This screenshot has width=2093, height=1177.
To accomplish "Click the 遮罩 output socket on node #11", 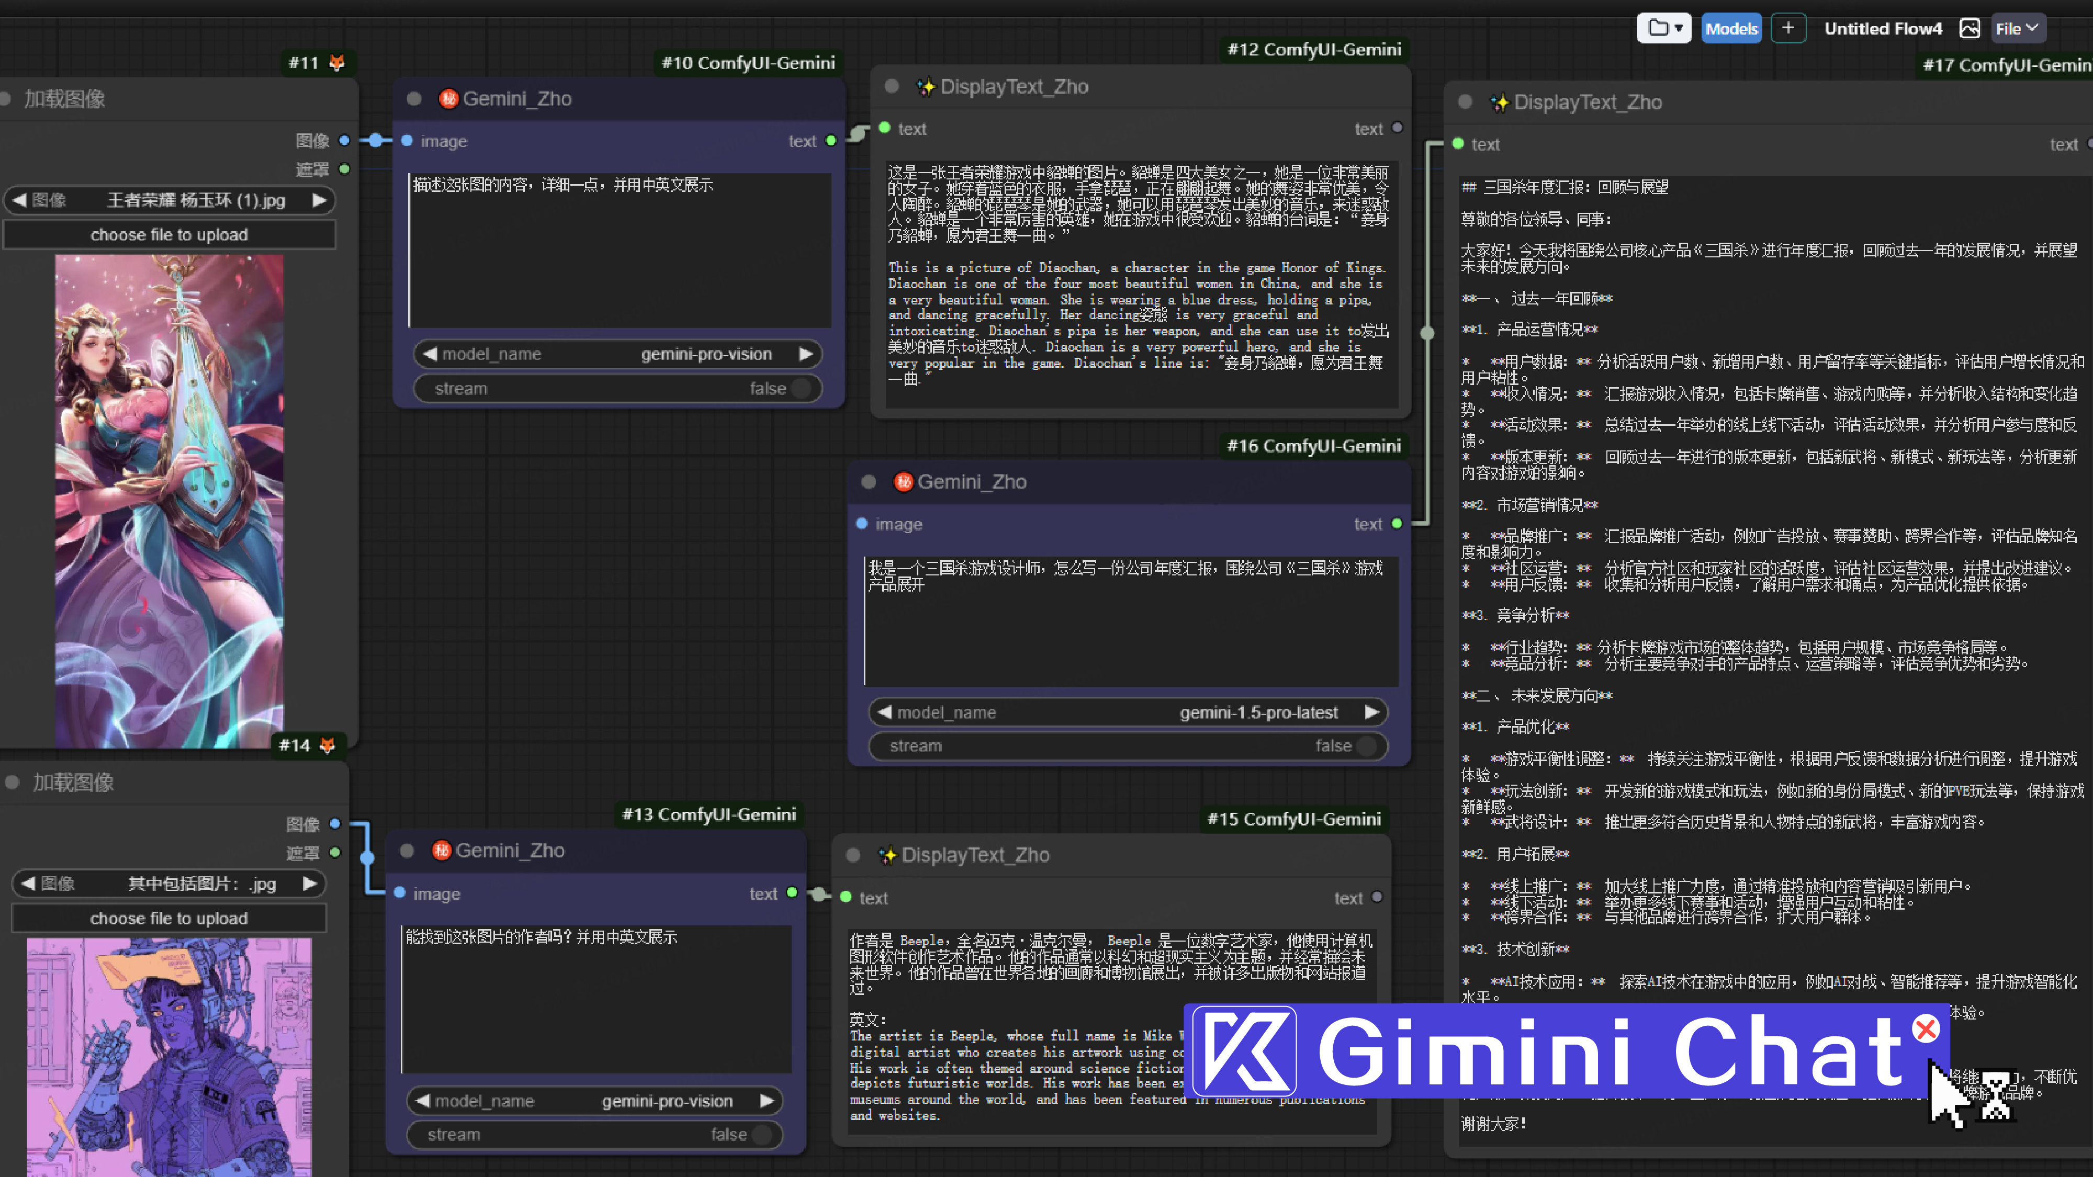I will (344, 169).
